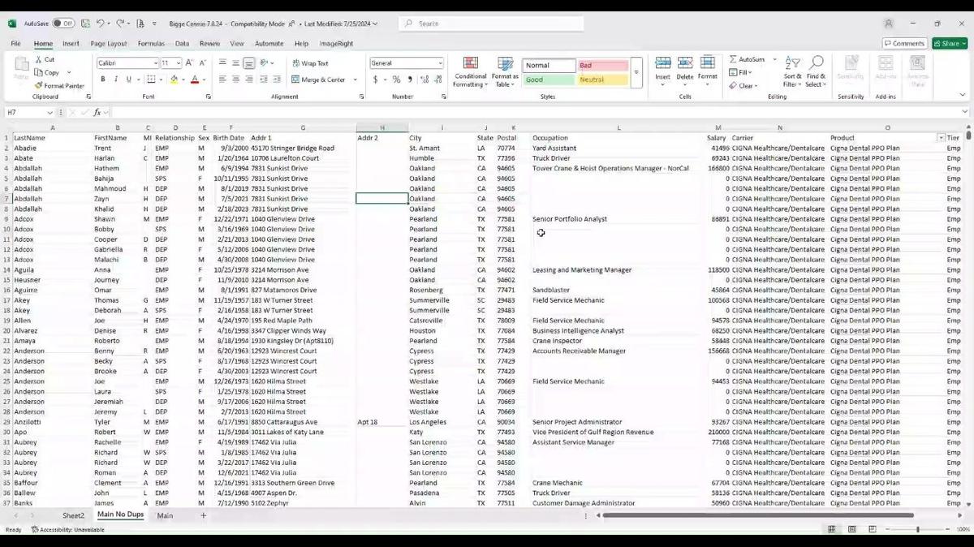Click the Undo arrow in Quick Access Toolbar
974x547 pixels.
(x=100, y=24)
